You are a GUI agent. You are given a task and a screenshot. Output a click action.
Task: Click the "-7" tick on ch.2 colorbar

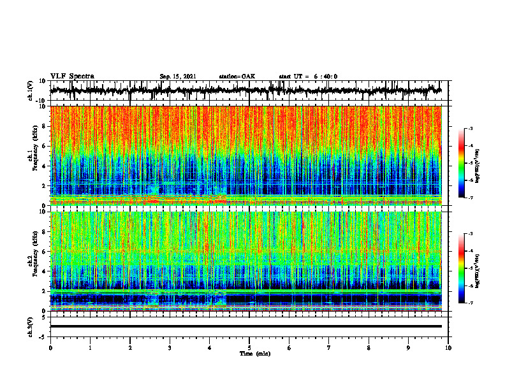[471, 303]
